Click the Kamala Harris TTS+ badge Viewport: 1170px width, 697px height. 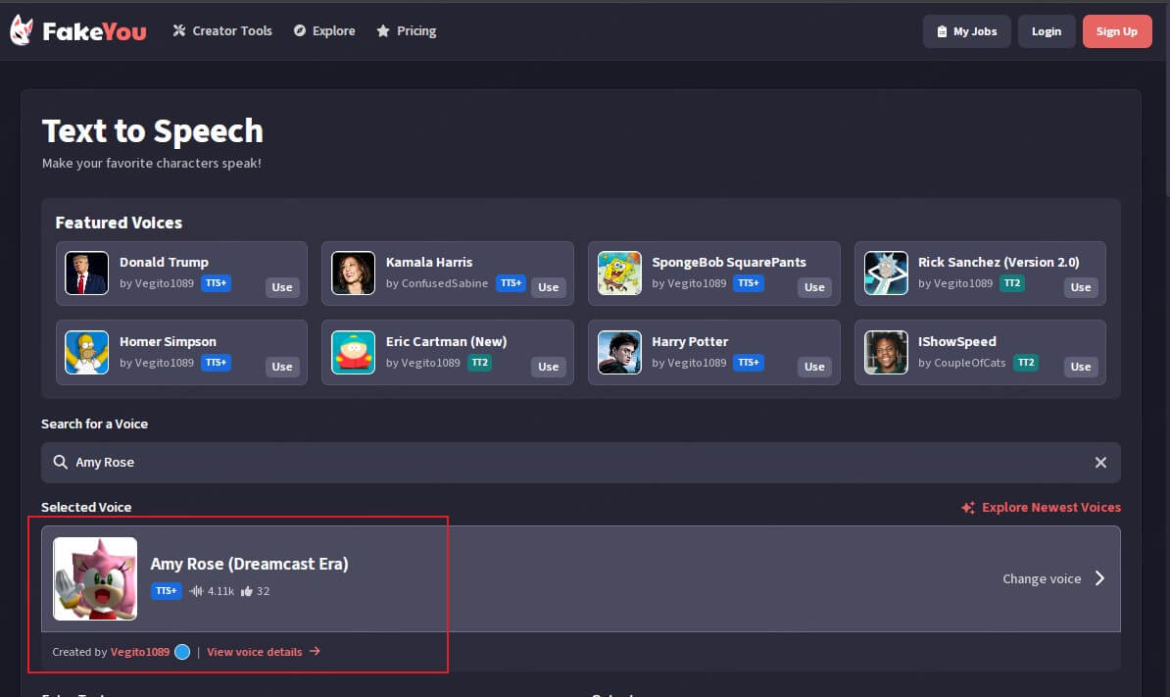(512, 283)
